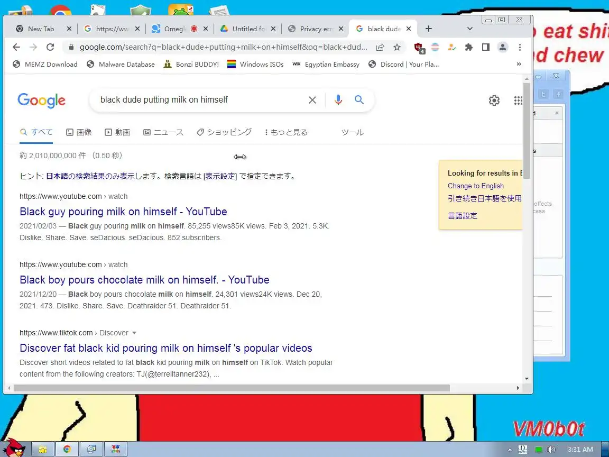
Task: Close the New Tab tab
Action: (x=69, y=29)
